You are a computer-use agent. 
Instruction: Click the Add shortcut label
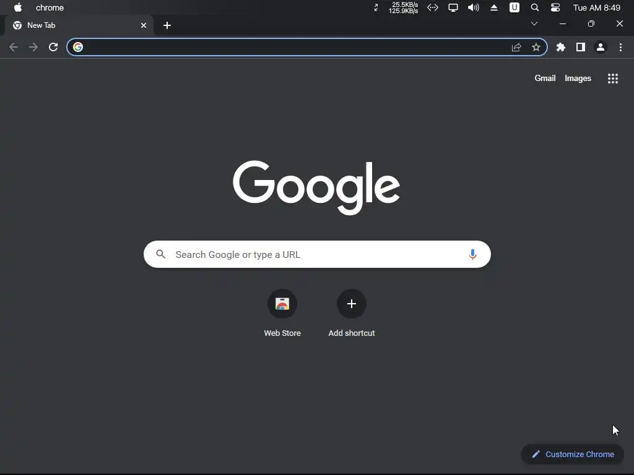(352, 333)
